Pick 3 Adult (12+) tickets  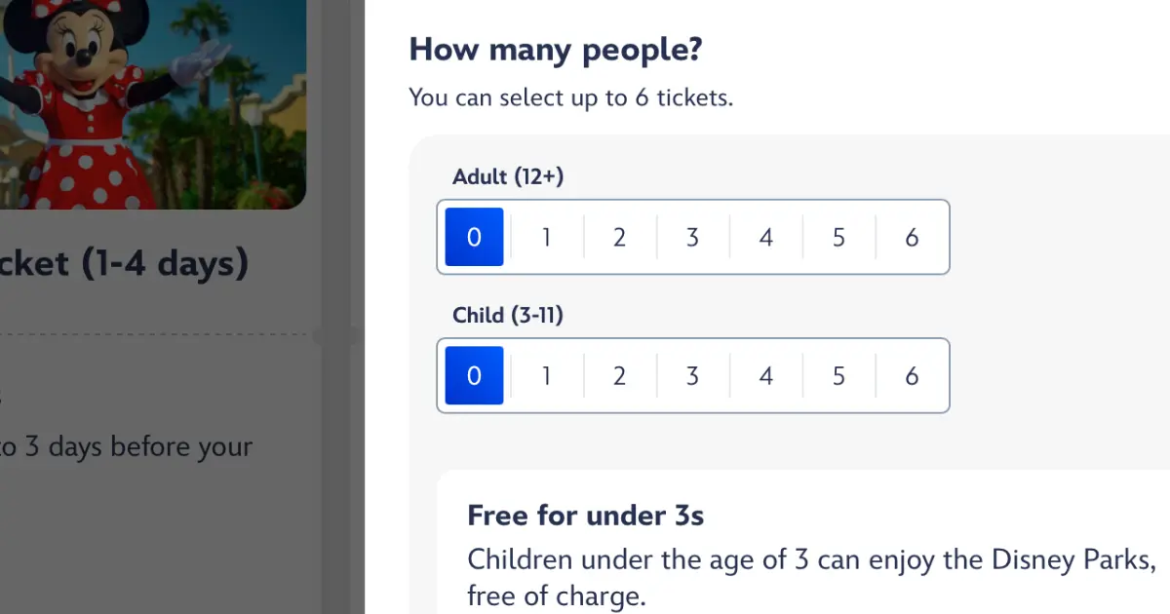coord(692,237)
